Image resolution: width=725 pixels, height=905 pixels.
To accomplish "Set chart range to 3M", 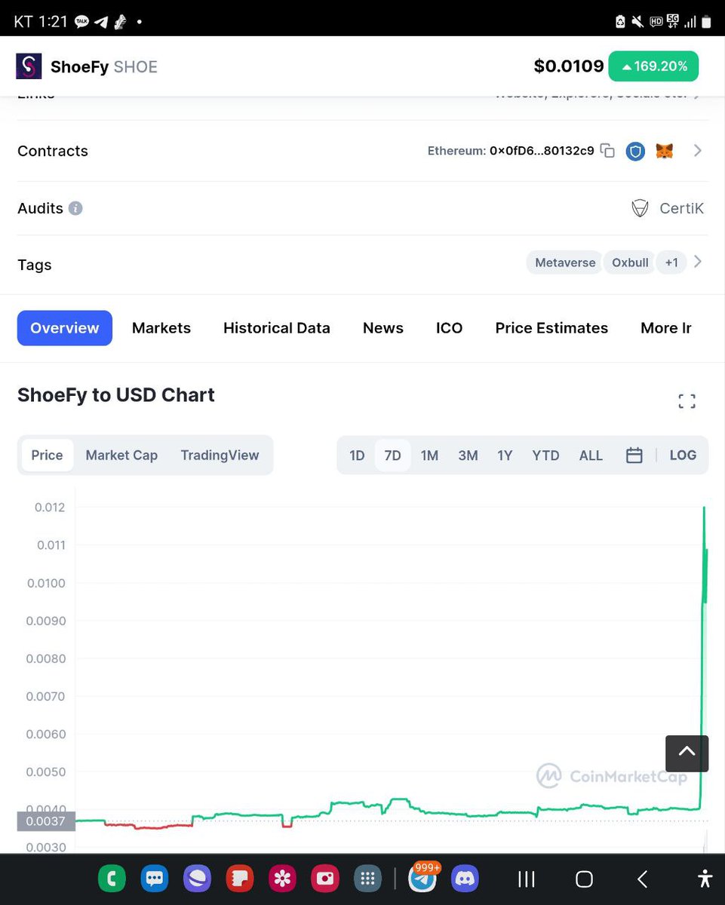I will pyautogui.click(x=468, y=456).
